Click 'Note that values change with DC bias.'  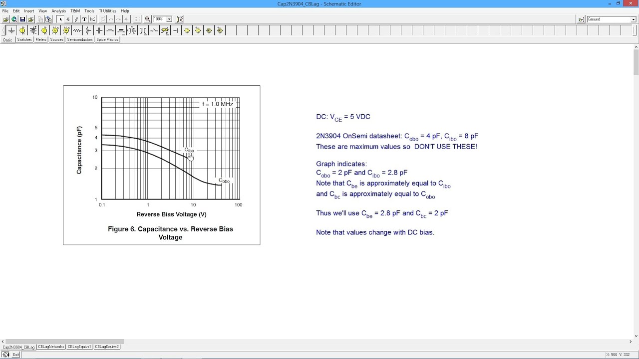pyautogui.click(x=375, y=232)
